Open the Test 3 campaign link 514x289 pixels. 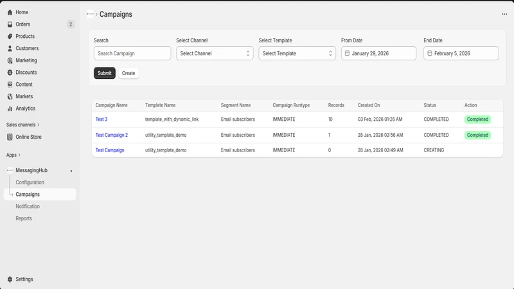102,119
